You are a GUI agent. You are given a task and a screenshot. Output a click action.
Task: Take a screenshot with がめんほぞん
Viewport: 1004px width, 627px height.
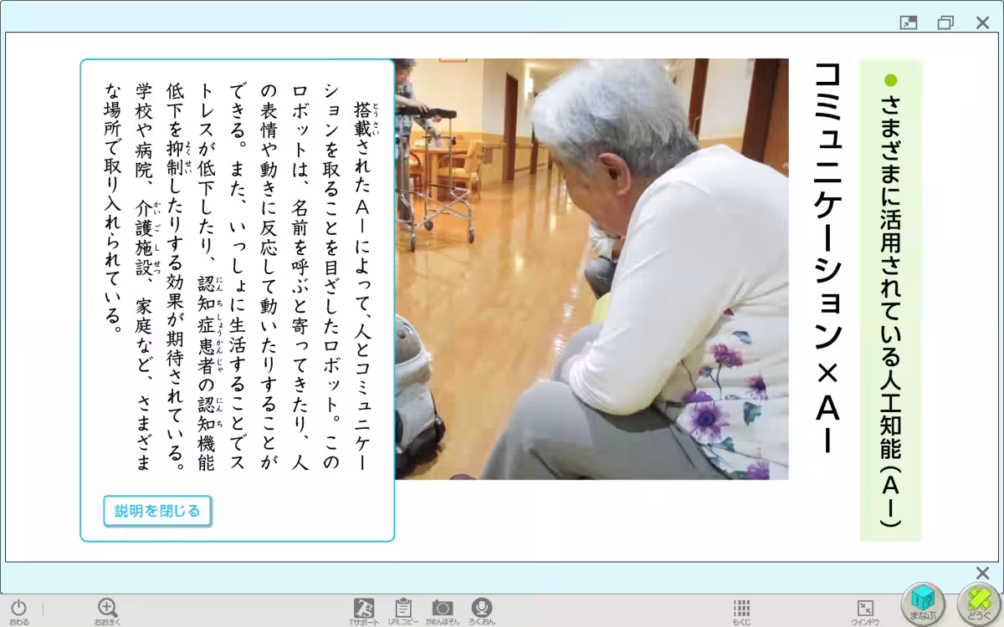[x=442, y=606]
